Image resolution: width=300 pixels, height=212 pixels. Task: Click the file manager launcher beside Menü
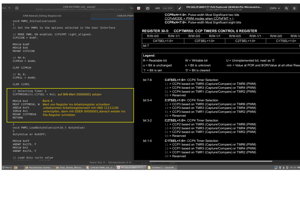[x=16, y=167]
